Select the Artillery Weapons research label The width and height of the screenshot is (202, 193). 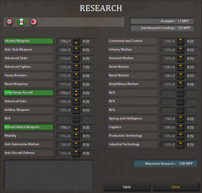(x=29, y=110)
